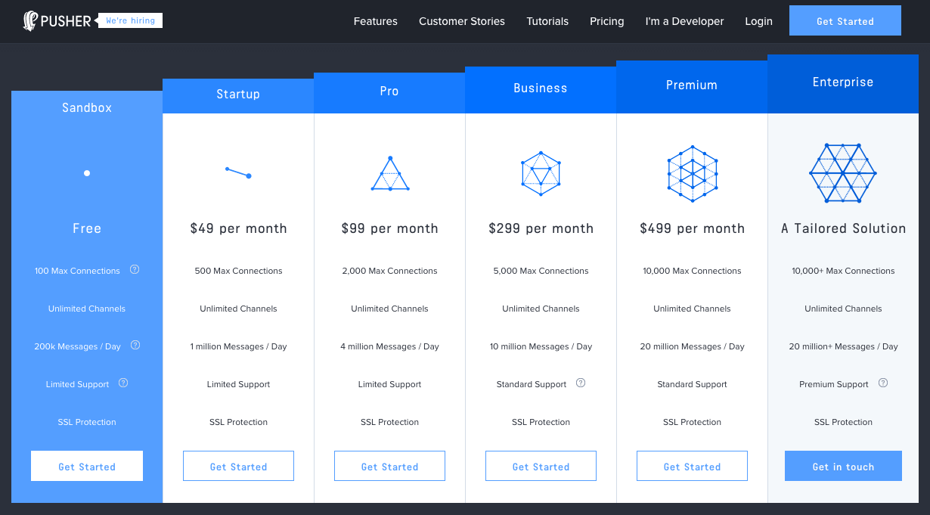This screenshot has height=515, width=930.
Task: Click help icon beside Sandbox Limited Support
Action: coord(123,383)
